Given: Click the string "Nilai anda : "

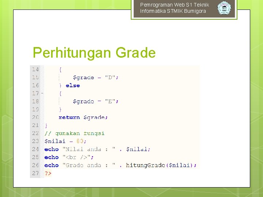Looking at the screenshot, I should click(89, 149).
